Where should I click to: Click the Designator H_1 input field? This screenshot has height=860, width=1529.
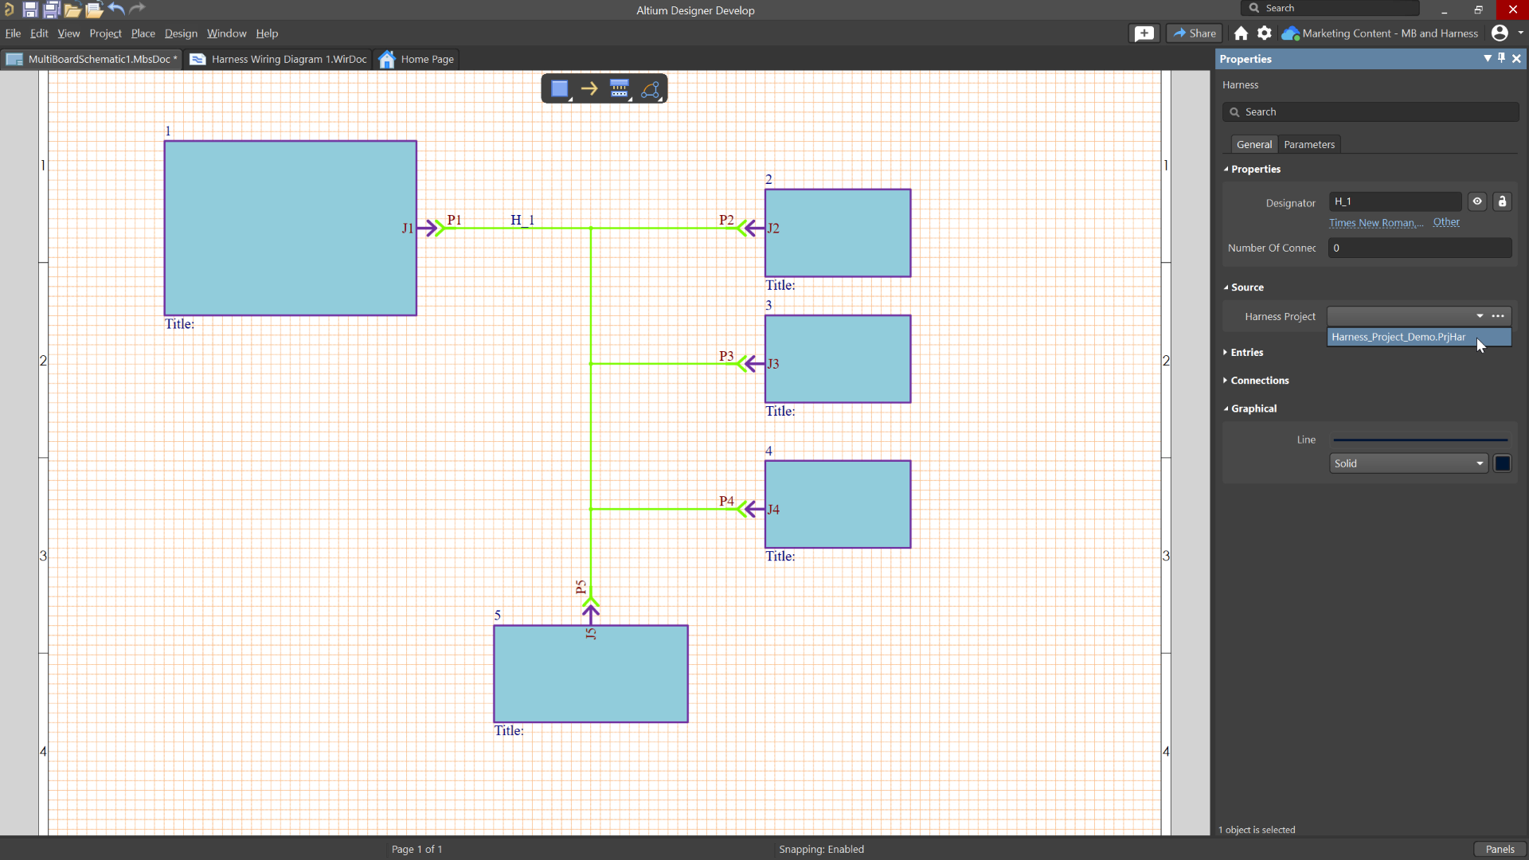point(1395,201)
